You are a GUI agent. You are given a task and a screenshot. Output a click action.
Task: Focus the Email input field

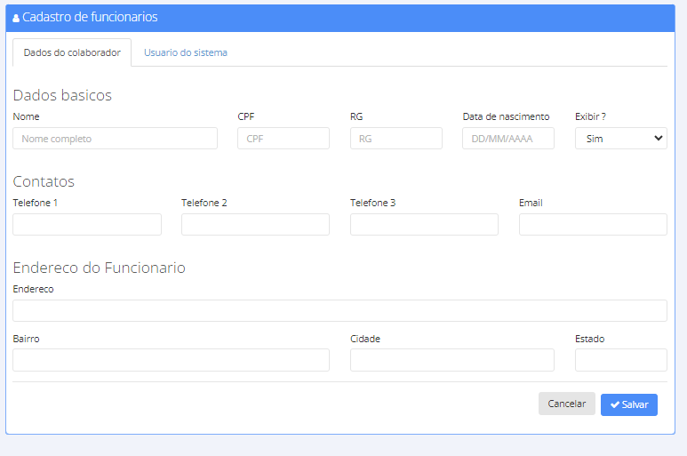[x=593, y=224]
